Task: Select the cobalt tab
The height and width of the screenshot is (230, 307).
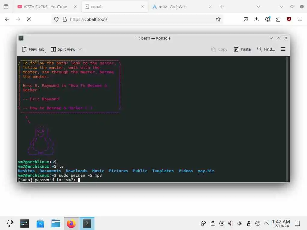Action: pos(115,7)
